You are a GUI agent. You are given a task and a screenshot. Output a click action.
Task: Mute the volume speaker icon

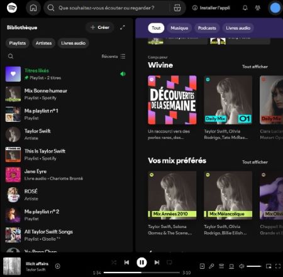[x=241, y=266]
